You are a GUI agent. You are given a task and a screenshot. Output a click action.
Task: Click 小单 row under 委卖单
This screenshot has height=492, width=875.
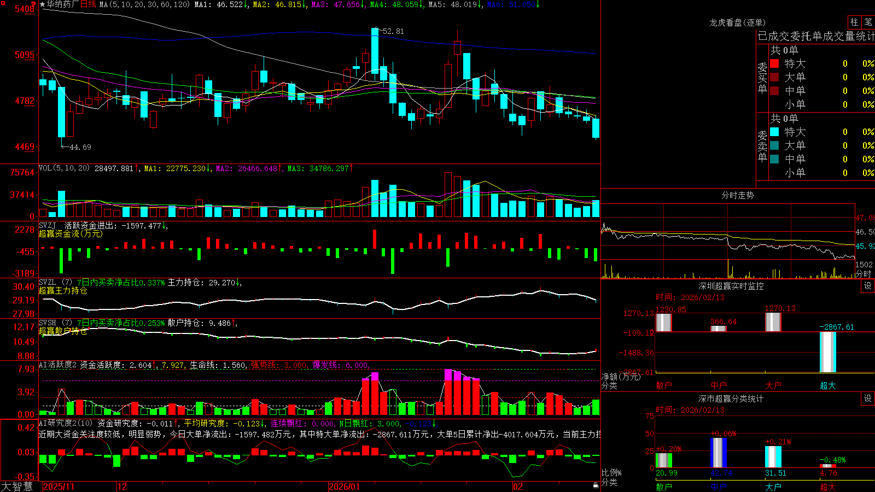tap(822, 173)
